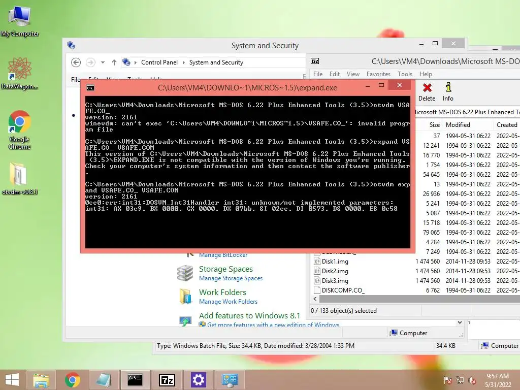Click 7-Zip horizontal scrollbar left arrow

(x=315, y=299)
